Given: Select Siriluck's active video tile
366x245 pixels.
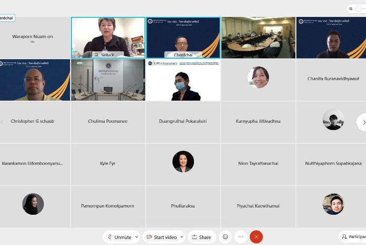Looking at the screenshot, I should point(108,36).
